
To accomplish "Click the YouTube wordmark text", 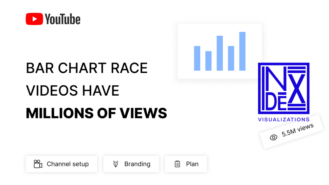I will tap(63, 19).
